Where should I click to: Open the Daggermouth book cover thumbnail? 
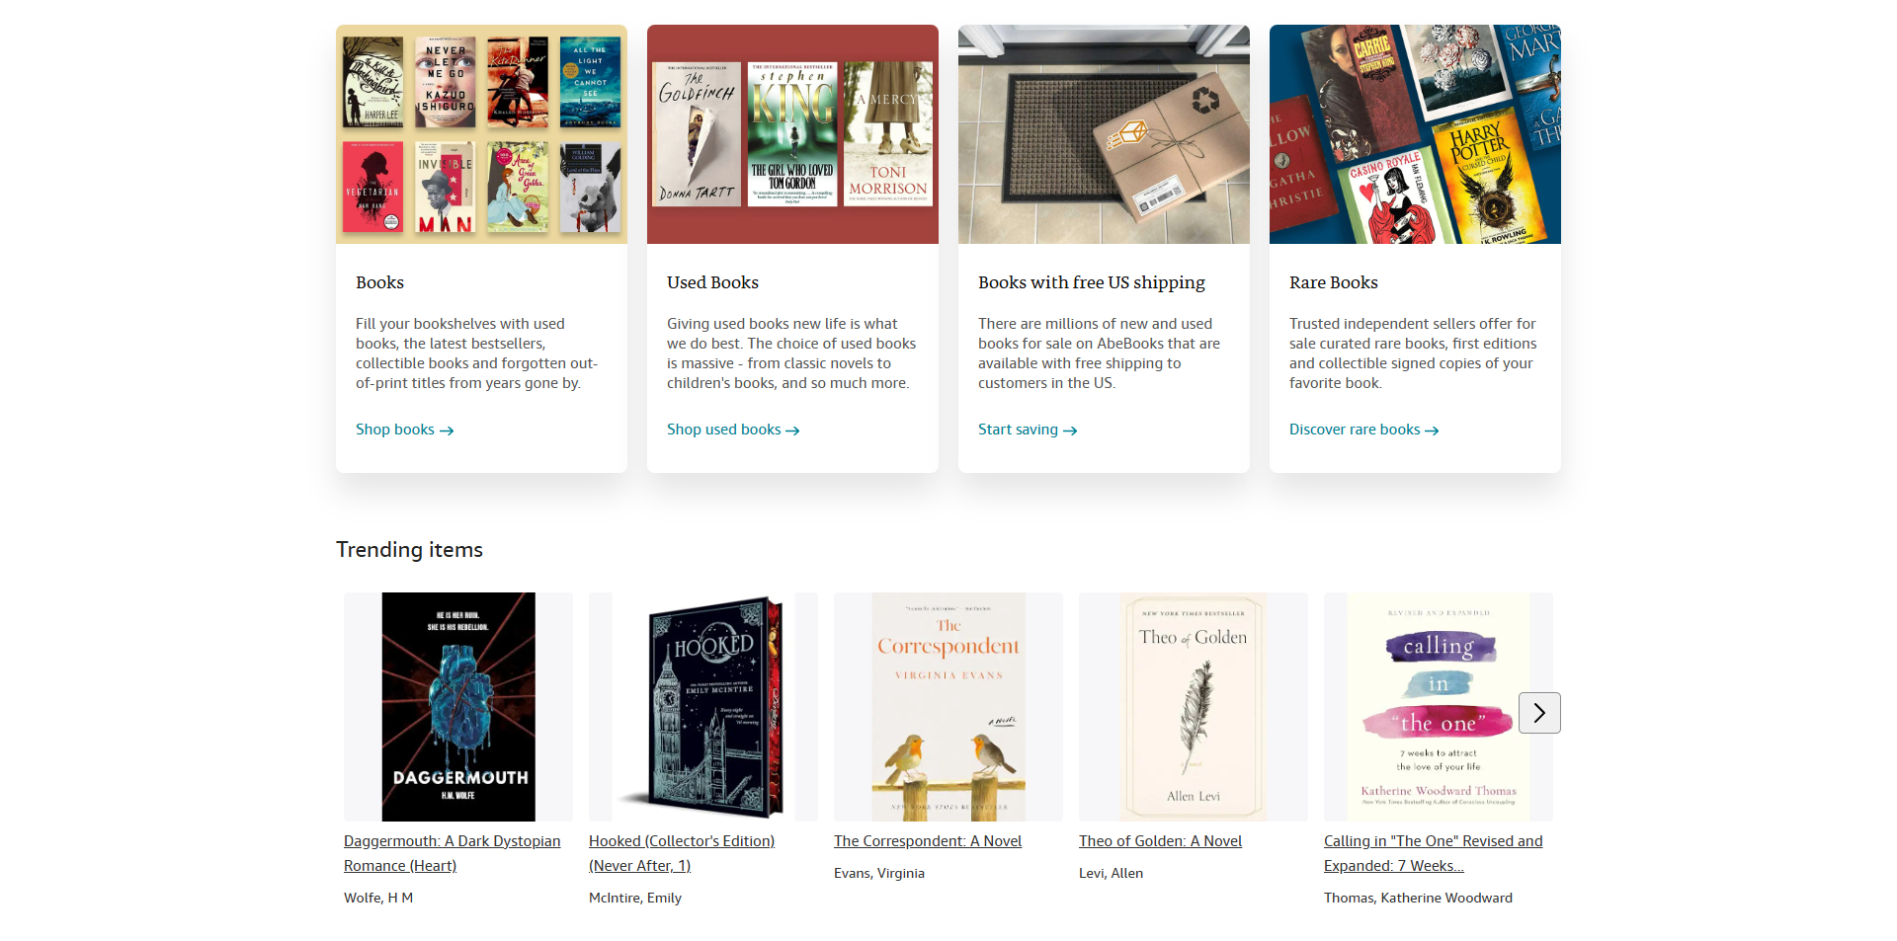pyautogui.click(x=458, y=706)
